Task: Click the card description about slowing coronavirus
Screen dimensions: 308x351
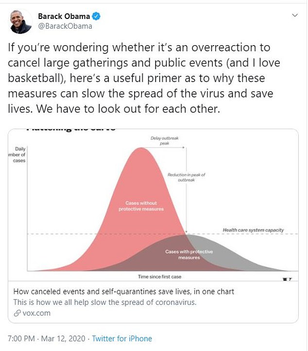Action: (104, 302)
